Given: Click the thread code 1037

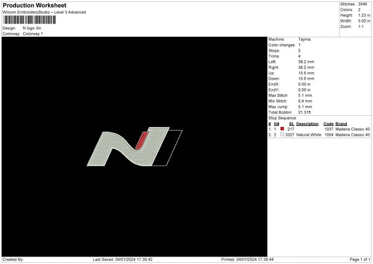Looking at the screenshot, I should [x=329, y=129].
